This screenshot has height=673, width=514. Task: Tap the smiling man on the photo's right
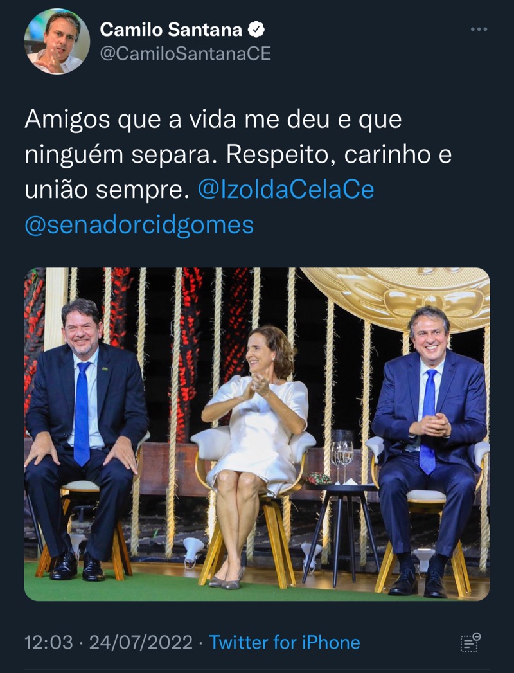430,451
